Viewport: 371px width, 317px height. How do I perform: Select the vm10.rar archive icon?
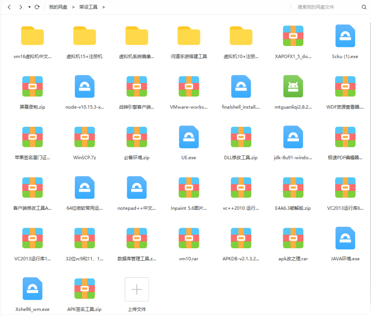click(x=189, y=238)
